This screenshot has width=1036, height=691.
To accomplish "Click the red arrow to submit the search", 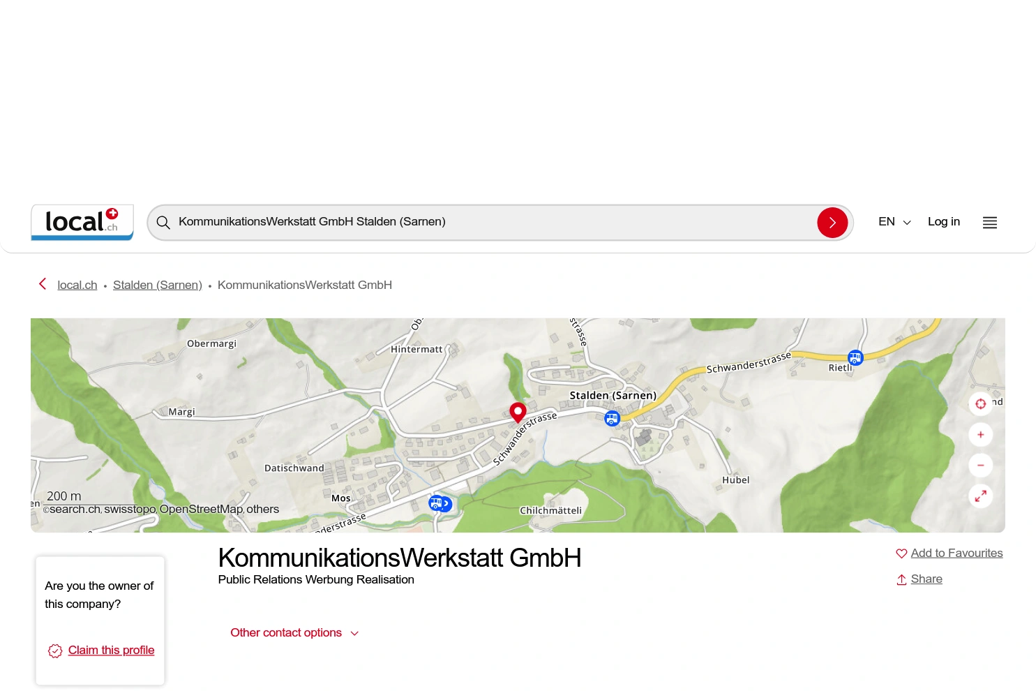I will tap(832, 222).
